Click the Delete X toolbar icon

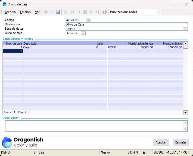[x=65, y=12]
